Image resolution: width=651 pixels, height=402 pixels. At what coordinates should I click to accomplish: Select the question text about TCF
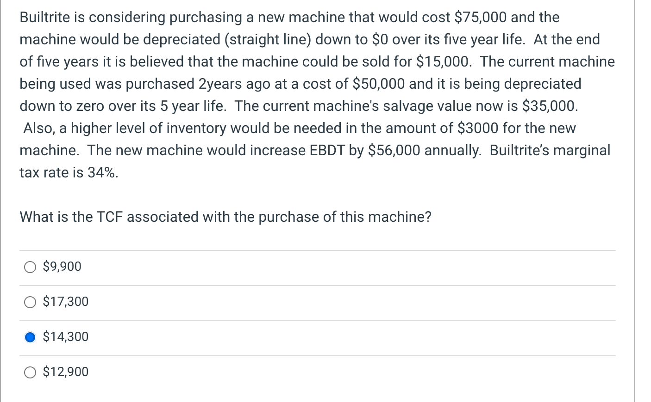225,216
